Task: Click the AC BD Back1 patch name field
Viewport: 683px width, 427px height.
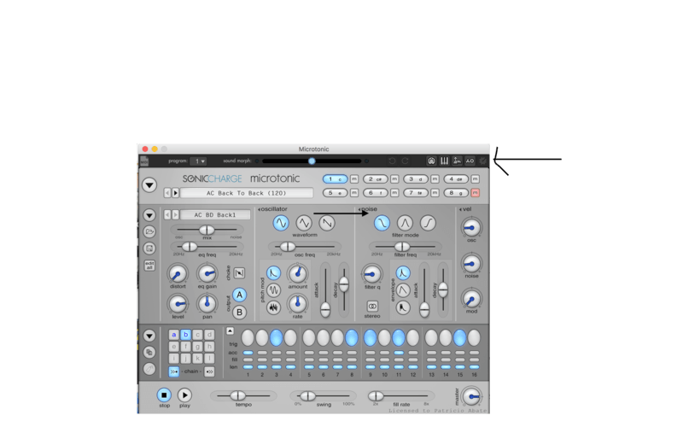Action: click(215, 215)
